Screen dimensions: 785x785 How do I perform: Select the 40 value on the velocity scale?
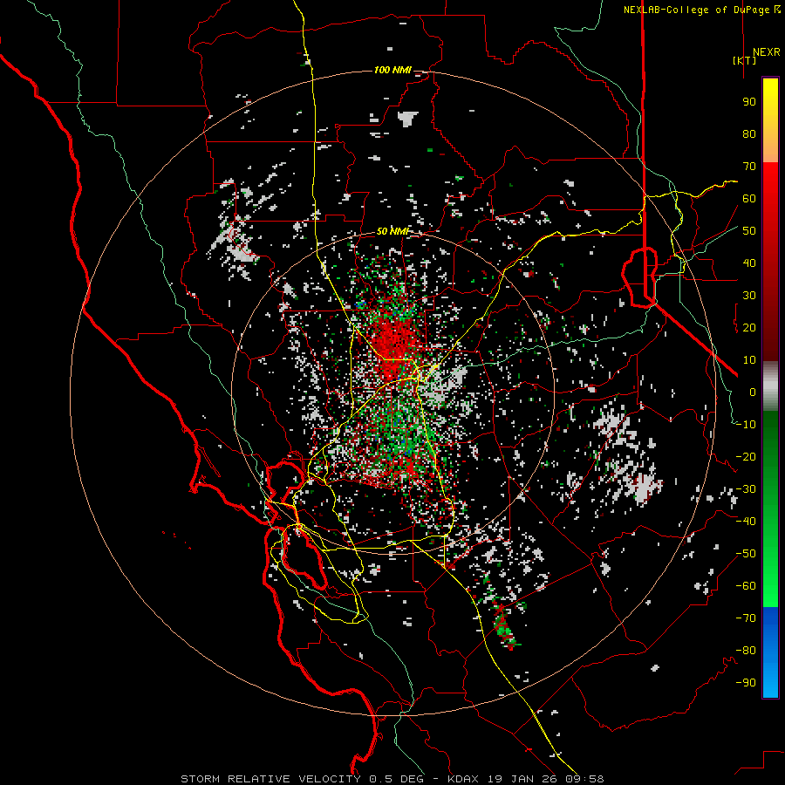[x=749, y=263]
